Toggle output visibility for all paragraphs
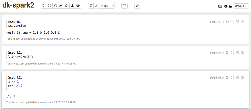 [x=55, y=6]
